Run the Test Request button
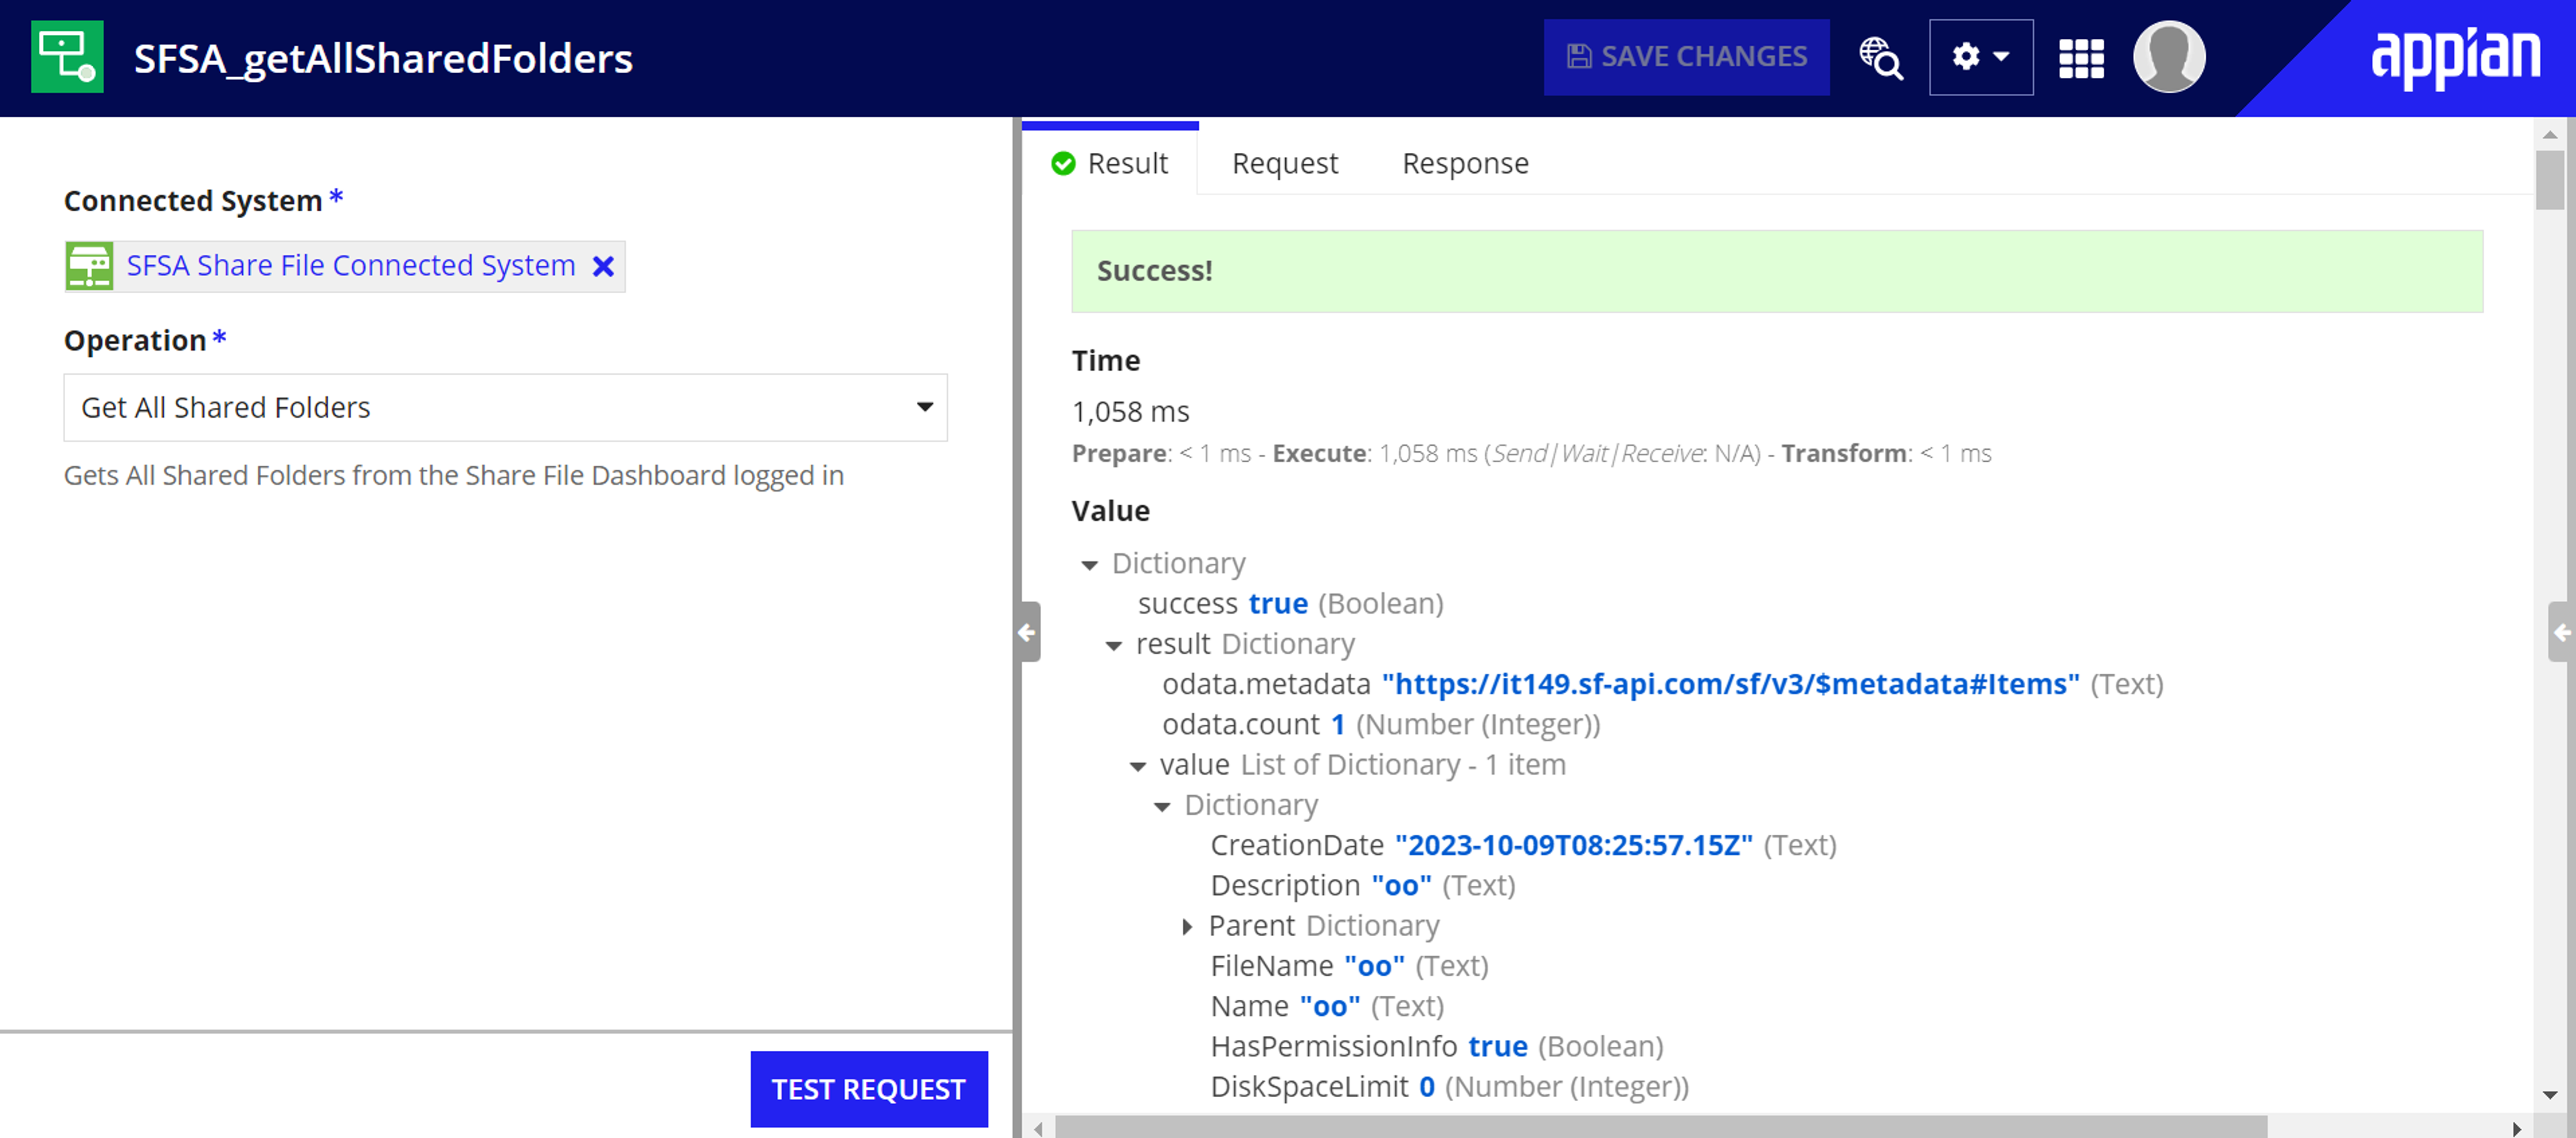The height and width of the screenshot is (1138, 2576). pos(868,1088)
